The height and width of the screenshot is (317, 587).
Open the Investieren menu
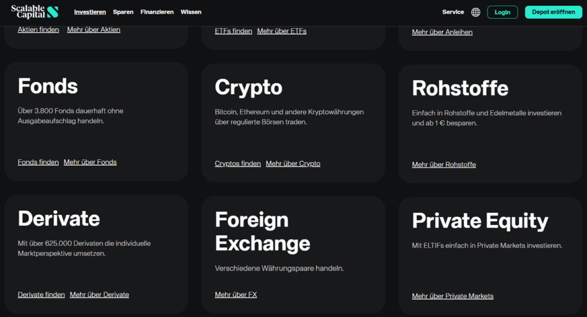(x=90, y=12)
